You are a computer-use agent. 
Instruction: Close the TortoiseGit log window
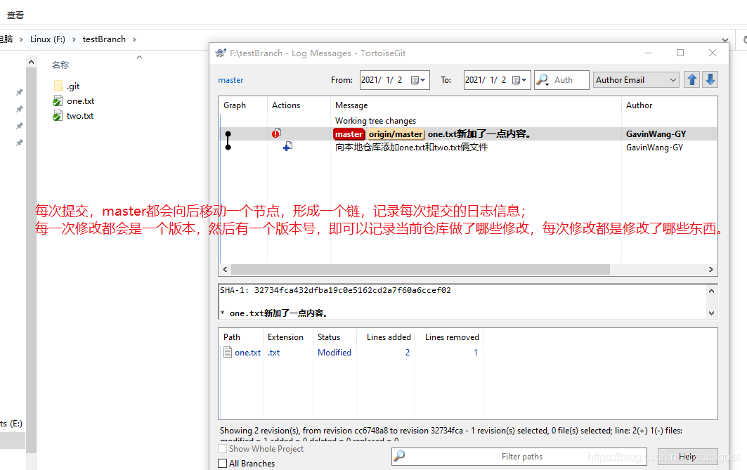pos(713,53)
